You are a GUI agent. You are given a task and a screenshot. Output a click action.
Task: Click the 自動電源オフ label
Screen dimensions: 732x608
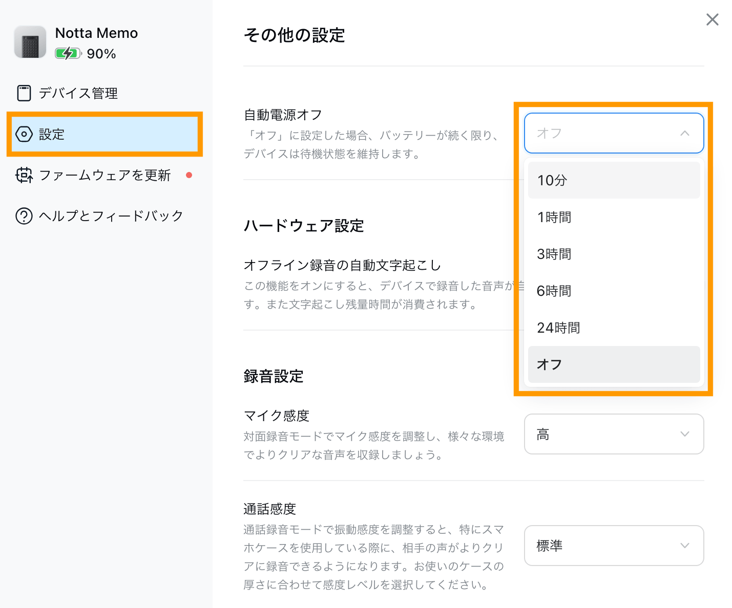tap(283, 115)
